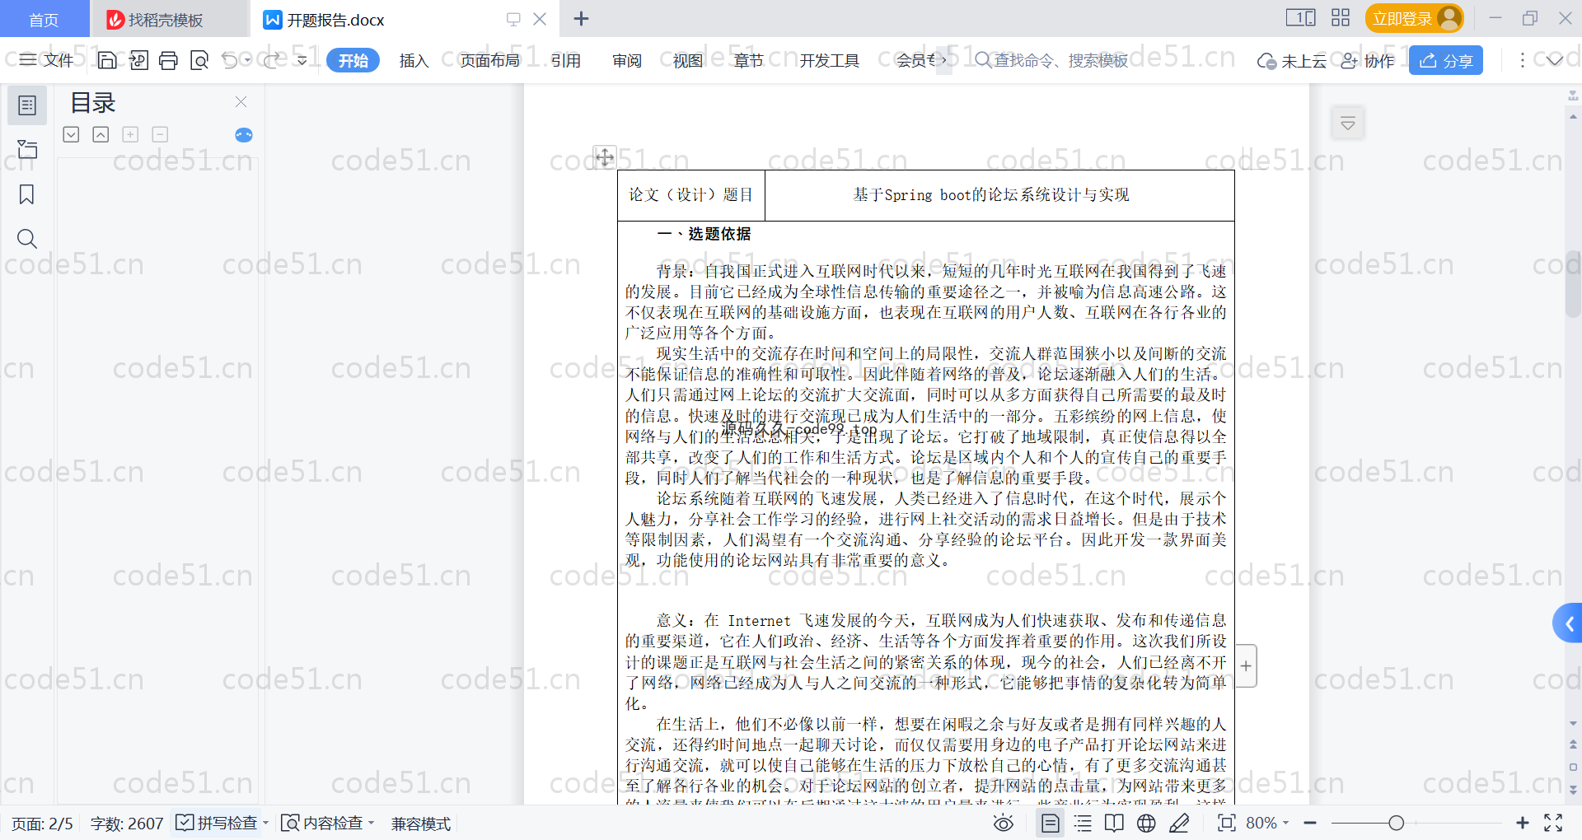Click the Print icon
The height and width of the screenshot is (840, 1582).
pos(168,60)
